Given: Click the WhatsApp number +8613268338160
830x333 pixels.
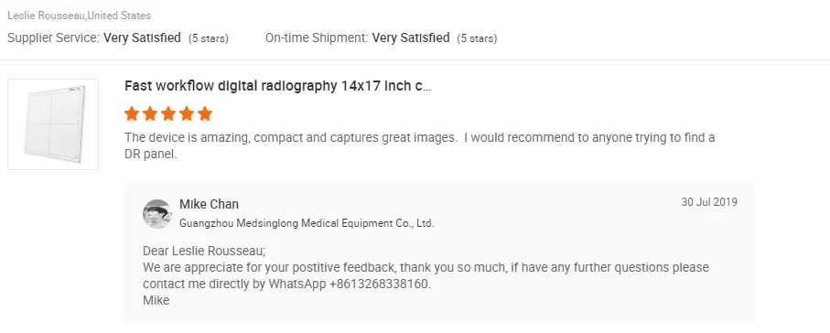Looking at the screenshot, I should [x=379, y=284].
